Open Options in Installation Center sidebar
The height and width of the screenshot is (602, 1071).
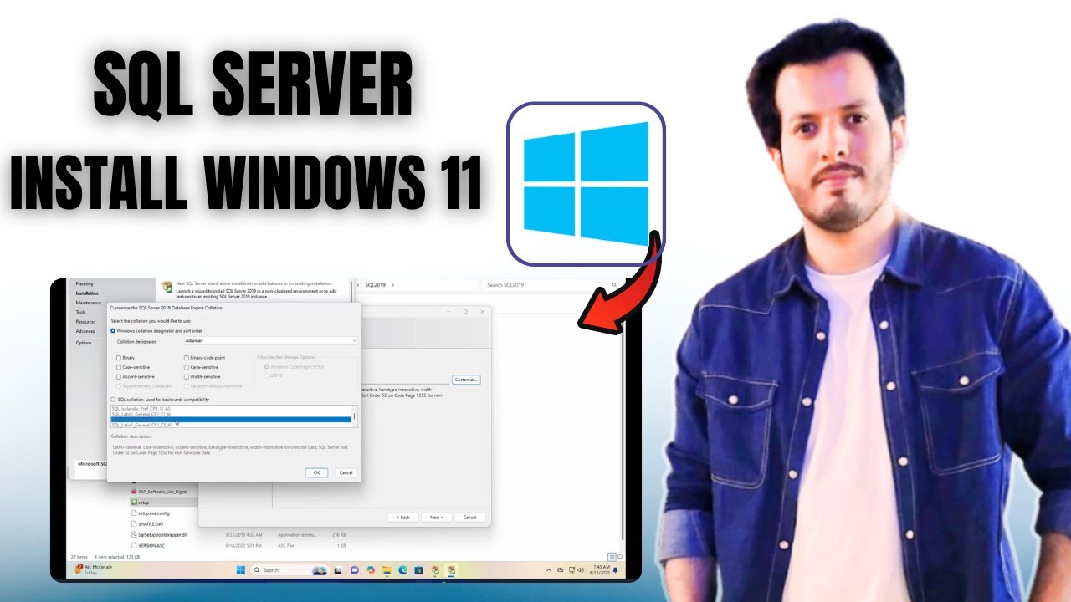84,343
